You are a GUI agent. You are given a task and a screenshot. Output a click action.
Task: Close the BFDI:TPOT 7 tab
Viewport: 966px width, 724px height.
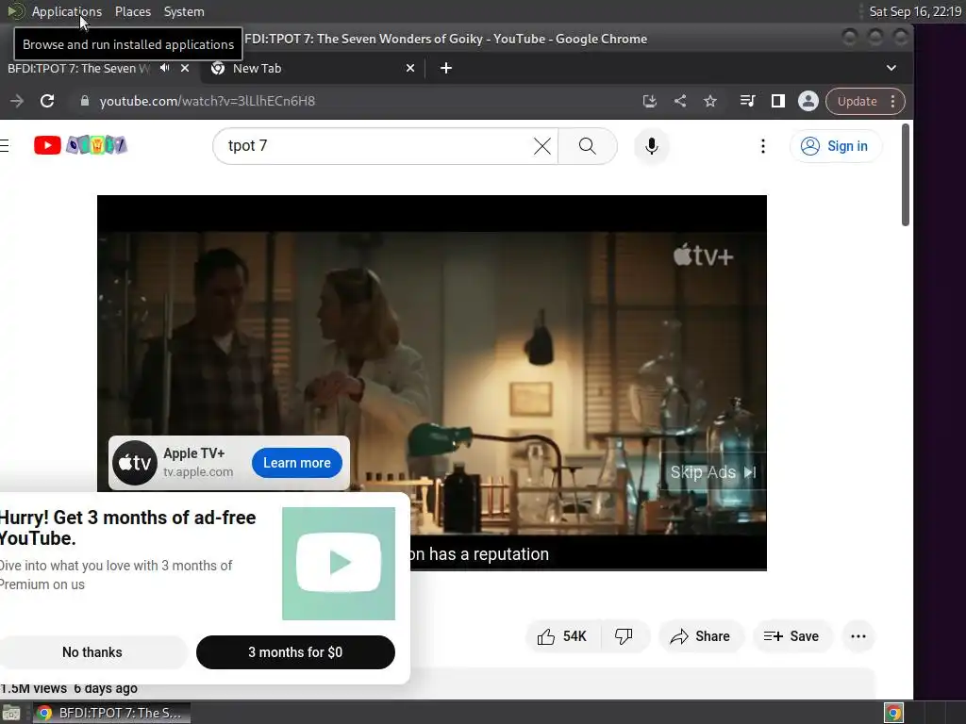pyautogui.click(x=185, y=68)
